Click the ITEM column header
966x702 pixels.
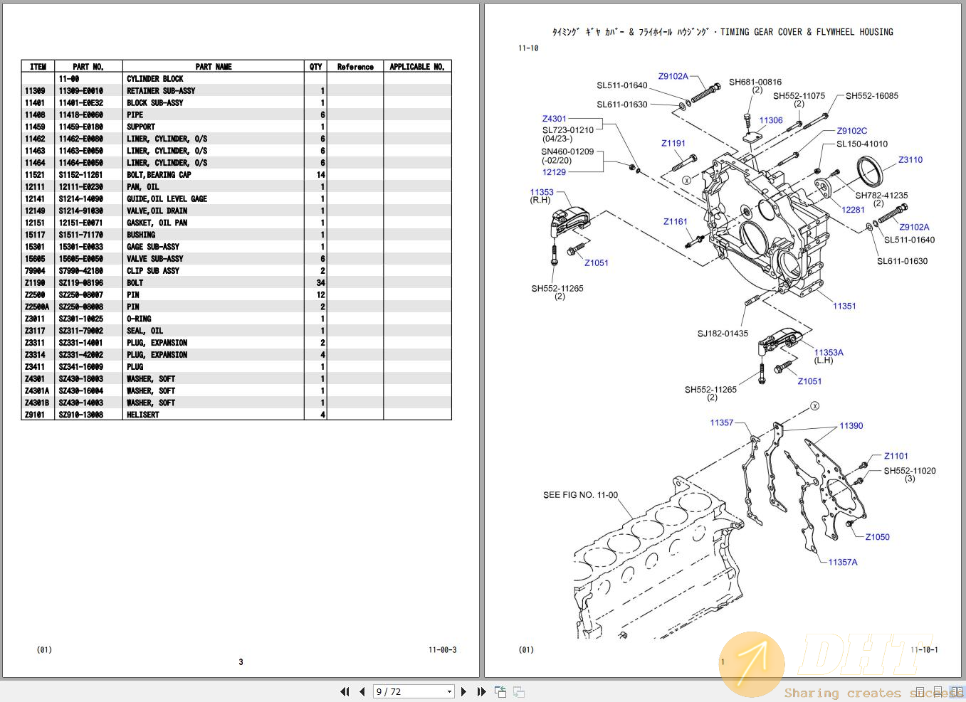(38, 67)
